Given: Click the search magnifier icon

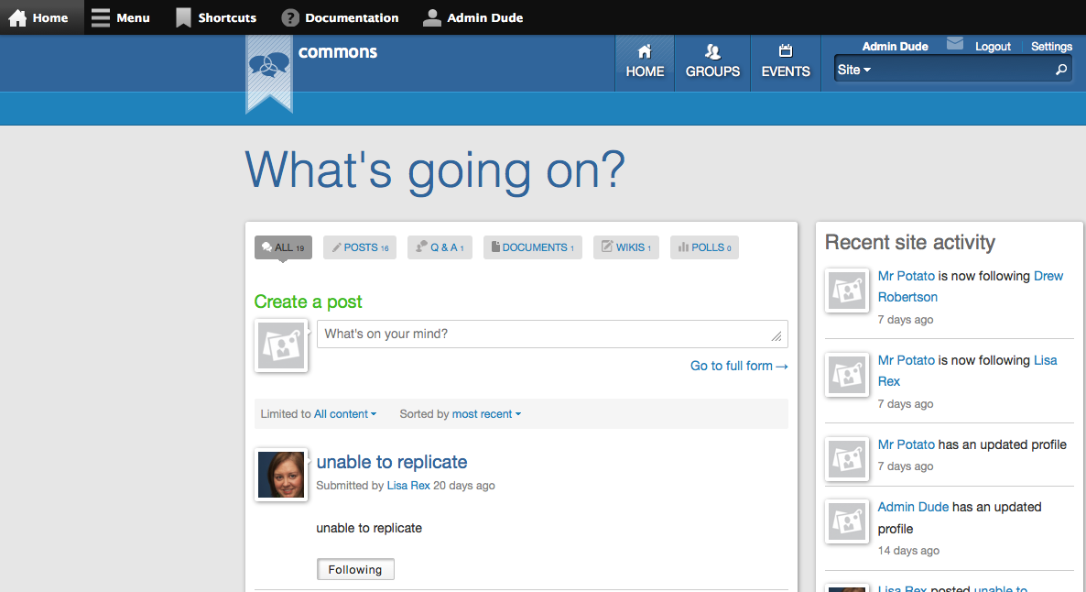Looking at the screenshot, I should 1060,70.
